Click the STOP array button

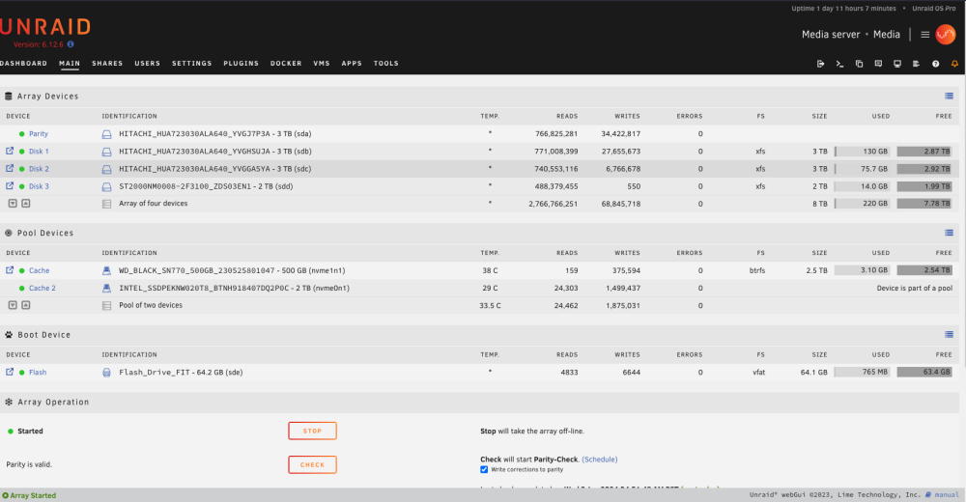click(x=312, y=432)
